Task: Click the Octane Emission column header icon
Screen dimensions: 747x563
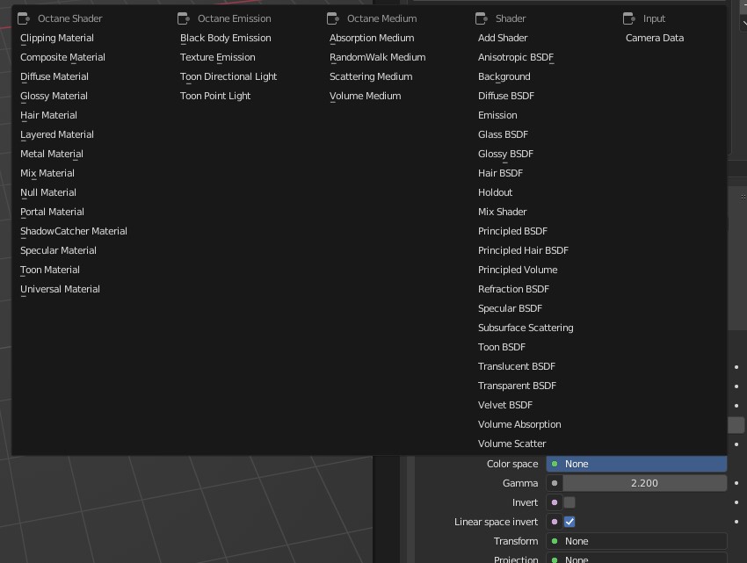Action: tap(184, 18)
